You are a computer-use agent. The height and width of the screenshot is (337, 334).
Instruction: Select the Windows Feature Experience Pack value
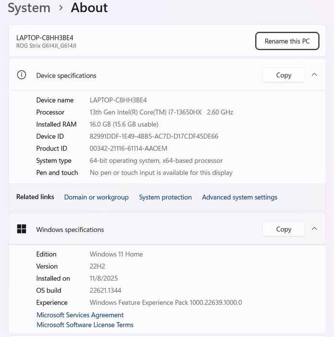(x=166, y=302)
